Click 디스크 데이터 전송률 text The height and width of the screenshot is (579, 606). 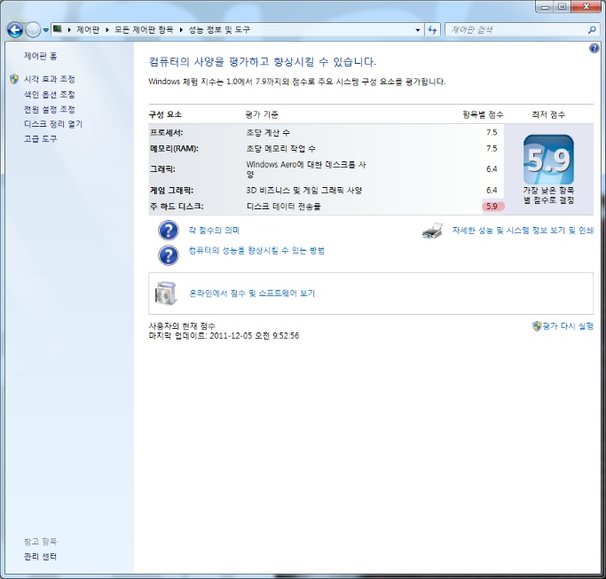[x=284, y=207]
